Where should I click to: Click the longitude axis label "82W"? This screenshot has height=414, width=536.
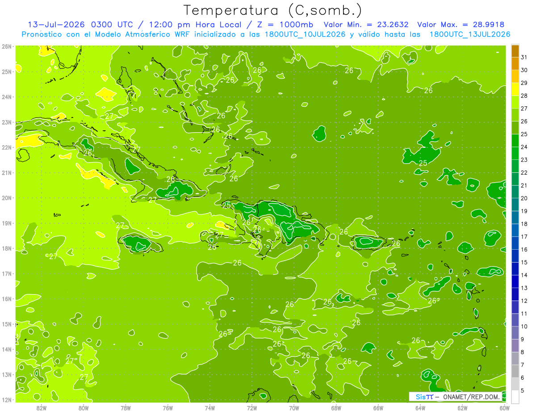(x=42, y=408)
